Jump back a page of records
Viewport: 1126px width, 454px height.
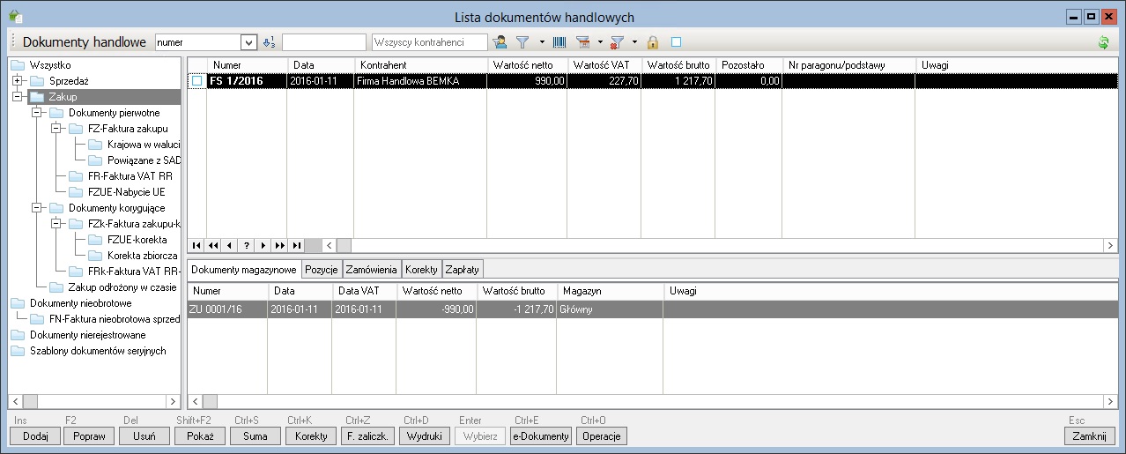[212, 245]
